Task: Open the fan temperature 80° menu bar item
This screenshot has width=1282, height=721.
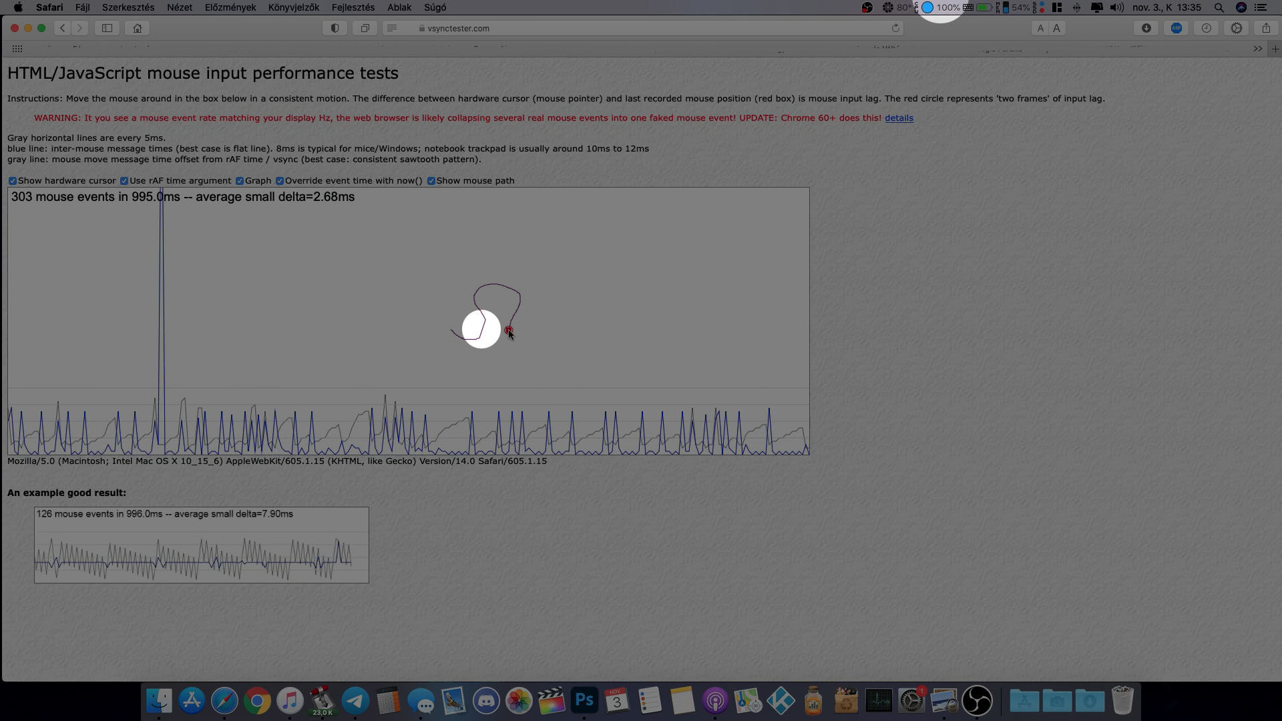Action: (x=896, y=7)
